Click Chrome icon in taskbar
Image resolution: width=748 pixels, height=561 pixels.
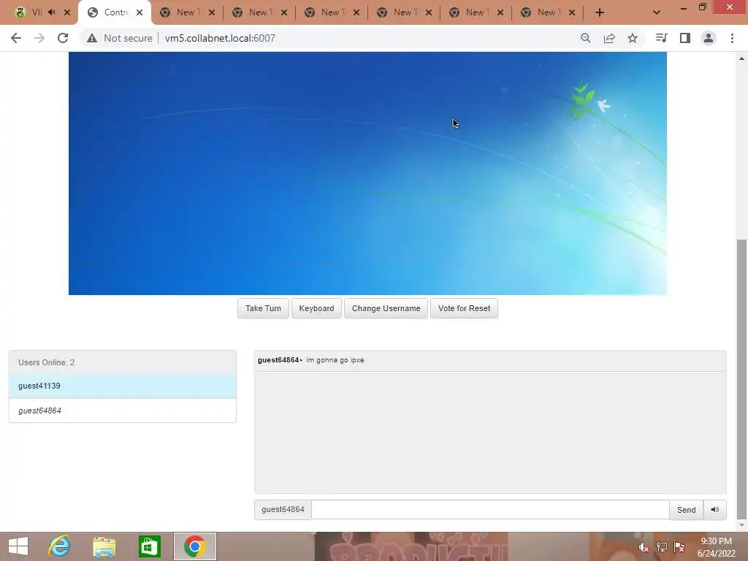[194, 546]
